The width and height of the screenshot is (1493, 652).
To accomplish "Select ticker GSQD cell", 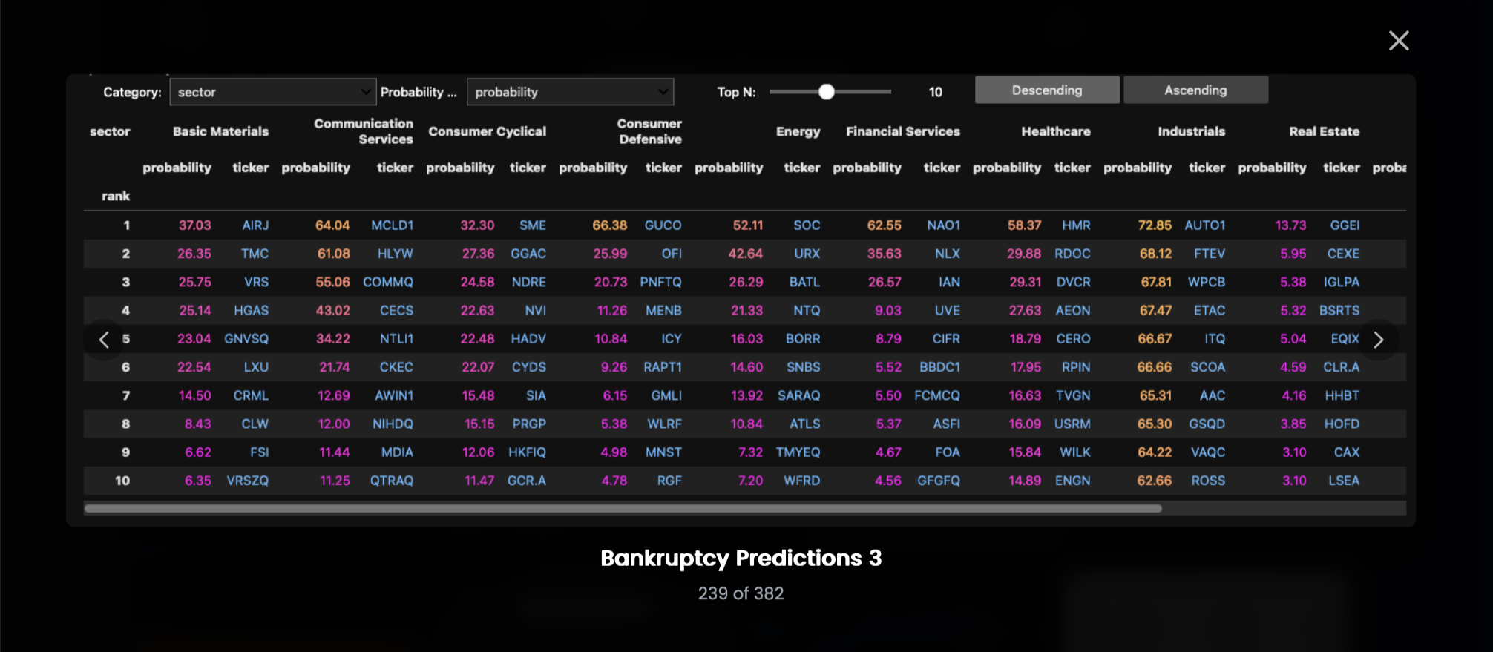I will [x=1207, y=424].
